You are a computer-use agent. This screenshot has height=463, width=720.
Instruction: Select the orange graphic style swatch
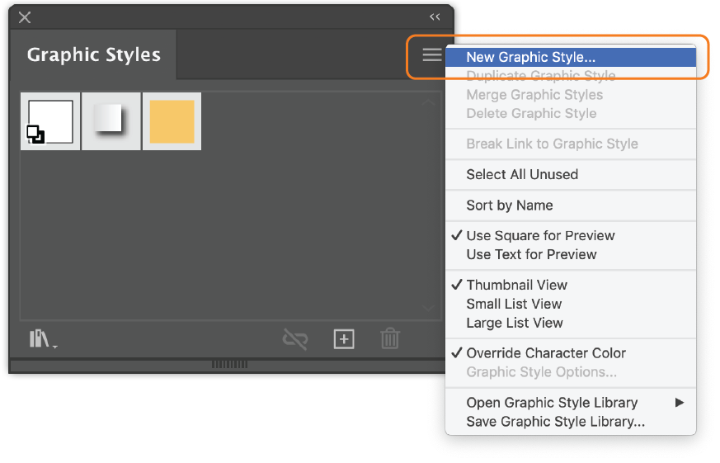point(172,121)
